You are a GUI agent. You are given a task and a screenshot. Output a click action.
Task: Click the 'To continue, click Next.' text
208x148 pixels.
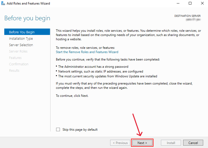[x=72, y=96]
